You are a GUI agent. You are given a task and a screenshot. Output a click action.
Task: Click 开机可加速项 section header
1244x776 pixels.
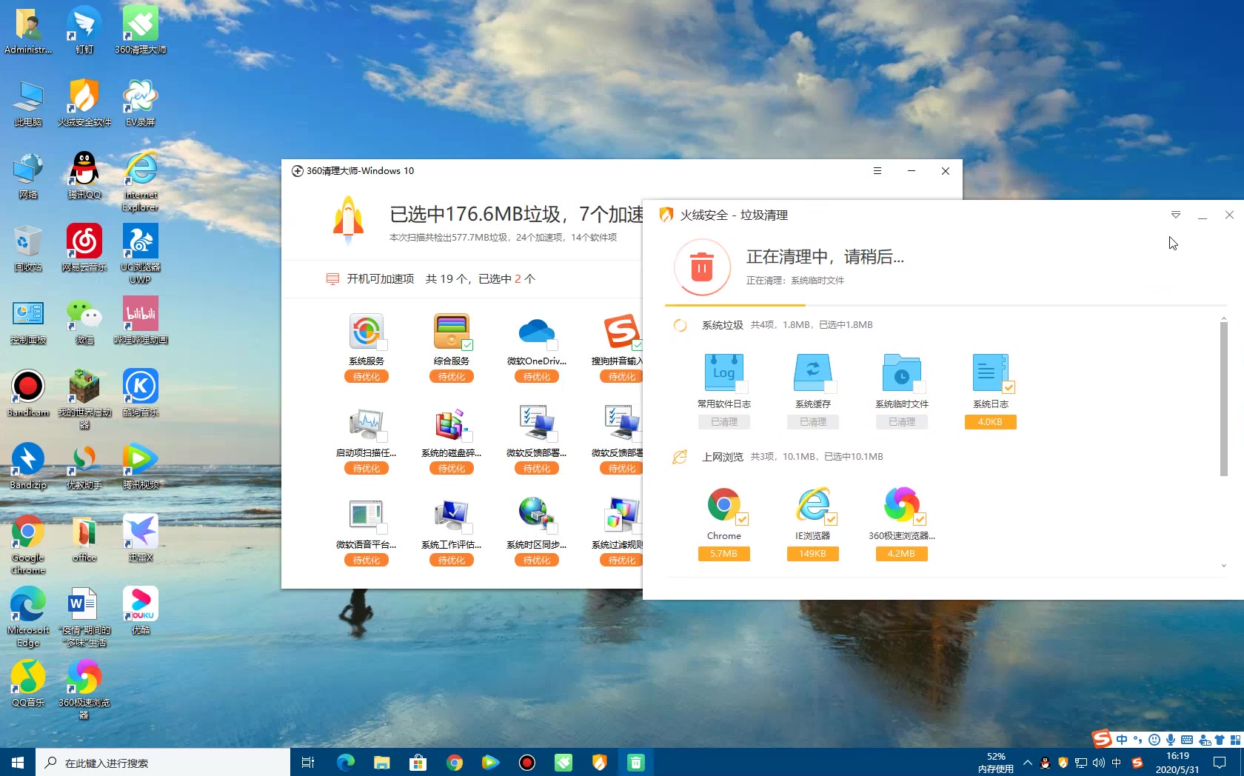click(381, 279)
